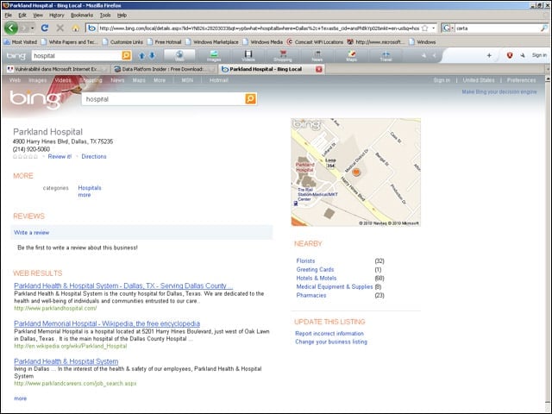Click the orange search button on Bing page
This screenshot has width=552, height=414.
coord(251,99)
